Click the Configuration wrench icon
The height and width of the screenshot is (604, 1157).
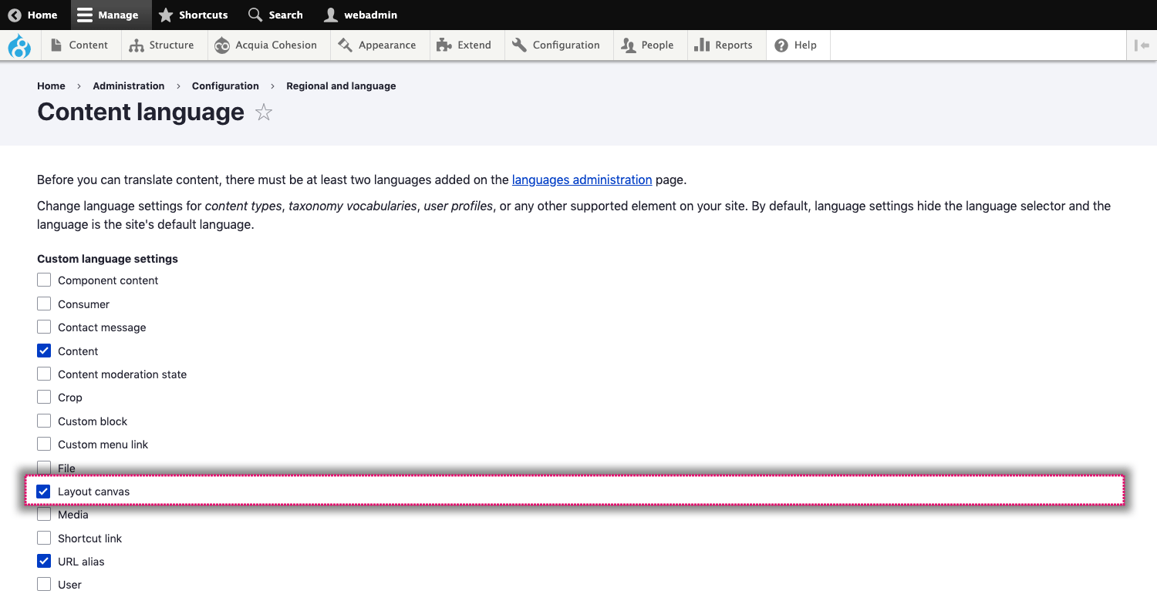[519, 45]
